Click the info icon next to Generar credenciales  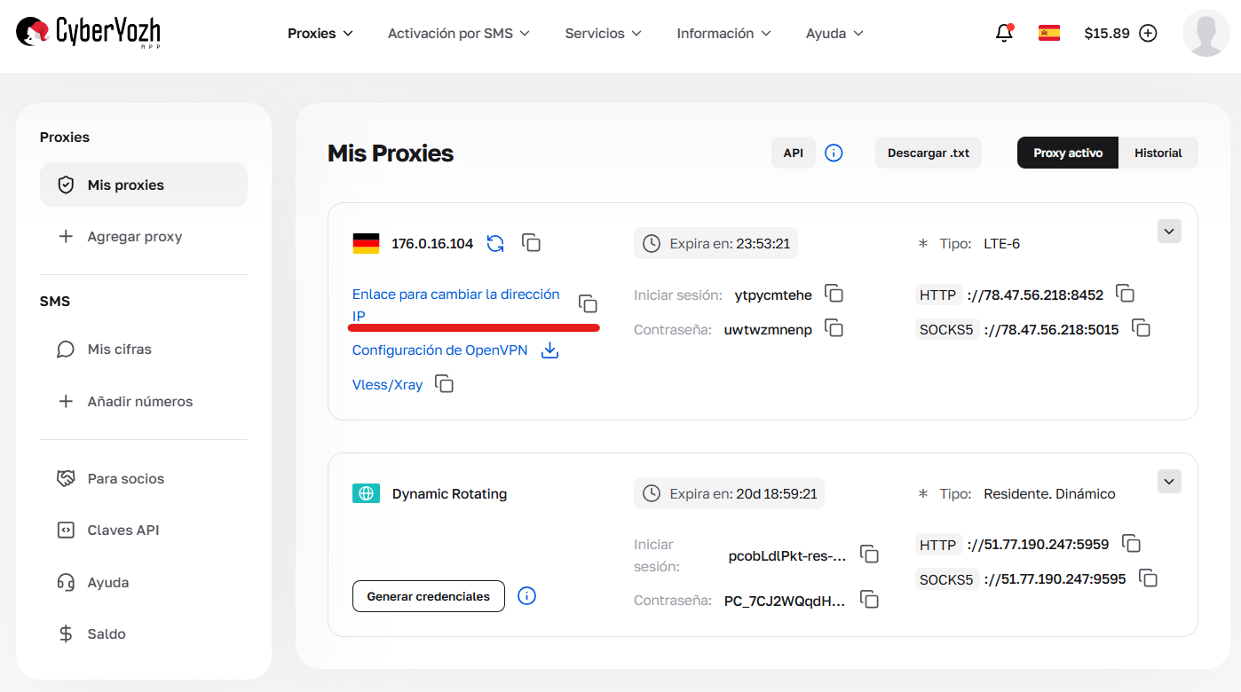pyautogui.click(x=526, y=596)
